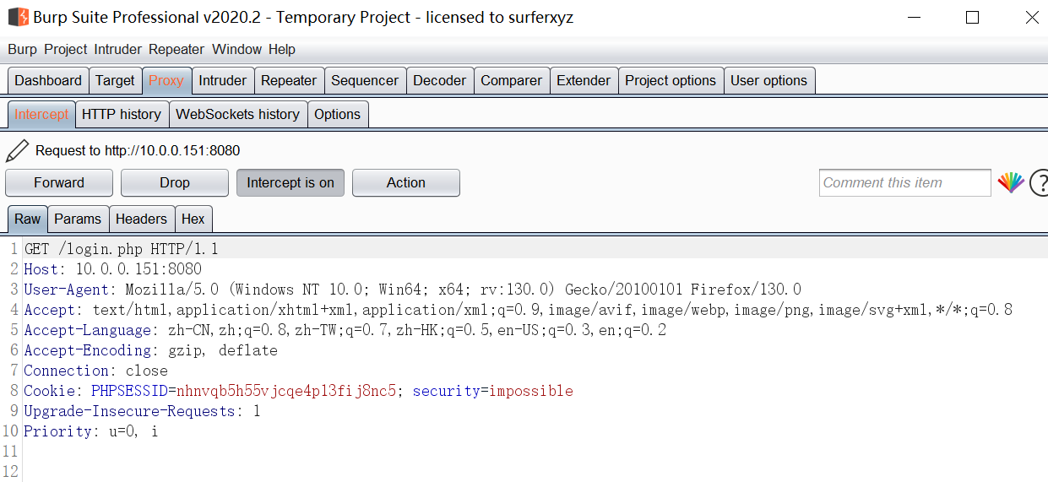This screenshot has height=482, width=1048.
Task: Open the Burp menu
Action: [x=22, y=49]
